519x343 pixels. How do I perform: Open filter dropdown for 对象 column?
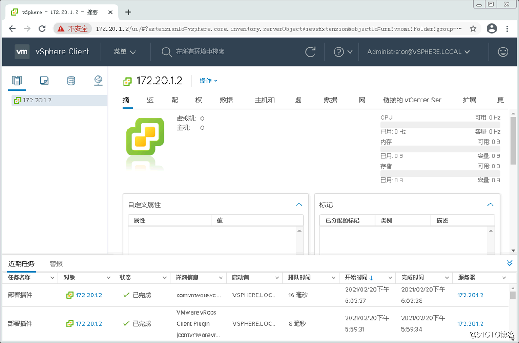(108, 278)
